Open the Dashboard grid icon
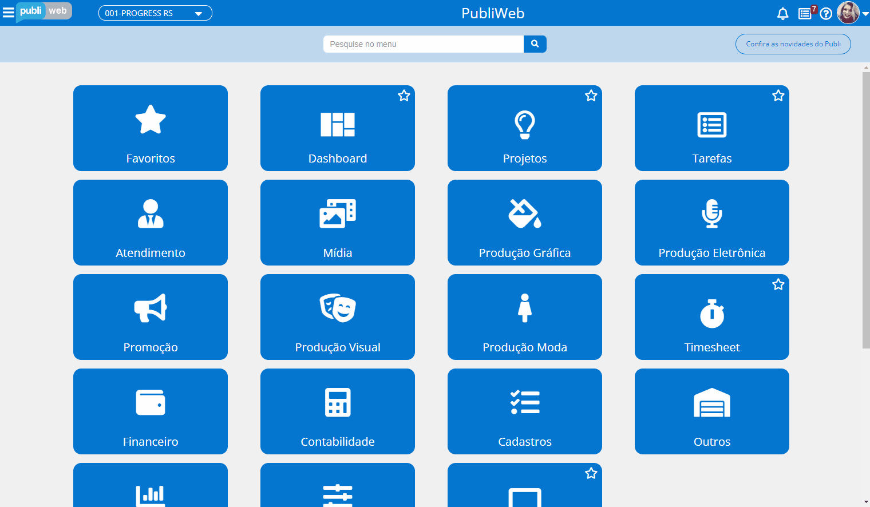This screenshot has height=507, width=870. pos(338,125)
